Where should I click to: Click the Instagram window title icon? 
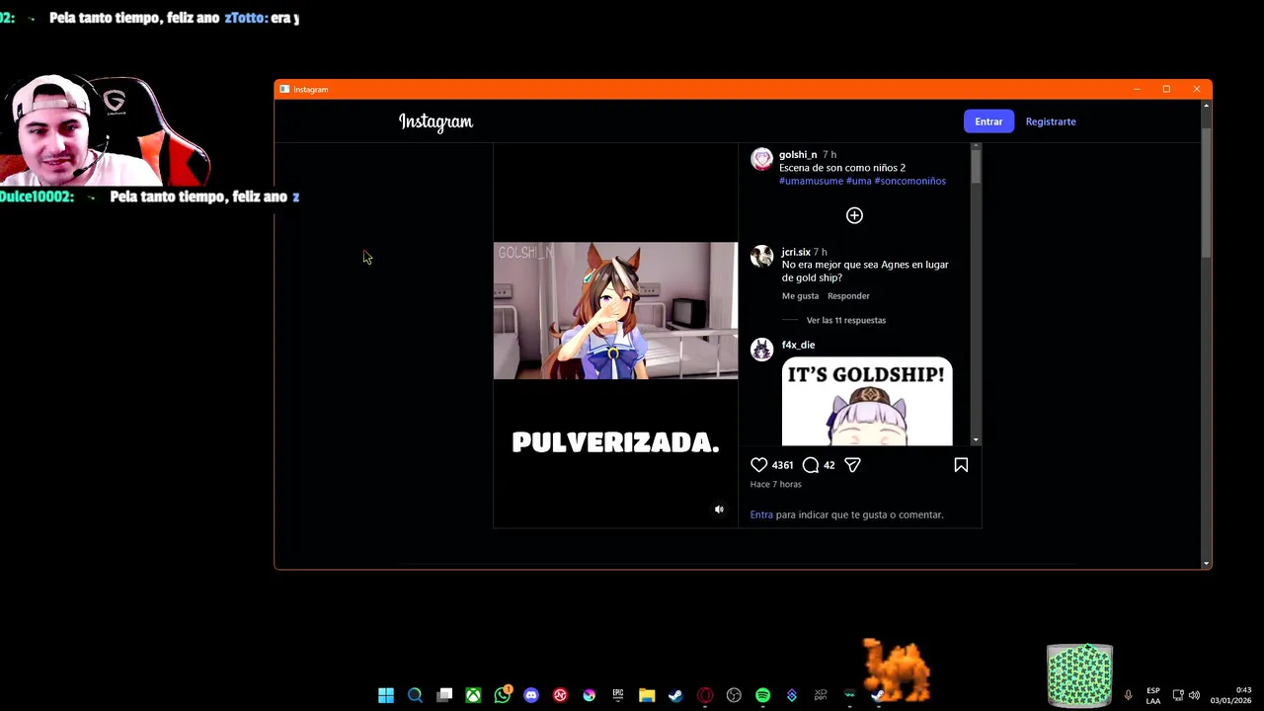[x=284, y=89]
